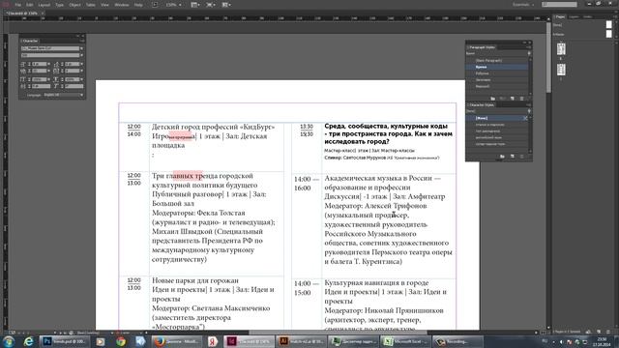Click the Pages panel tab

pyautogui.click(x=560, y=16)
